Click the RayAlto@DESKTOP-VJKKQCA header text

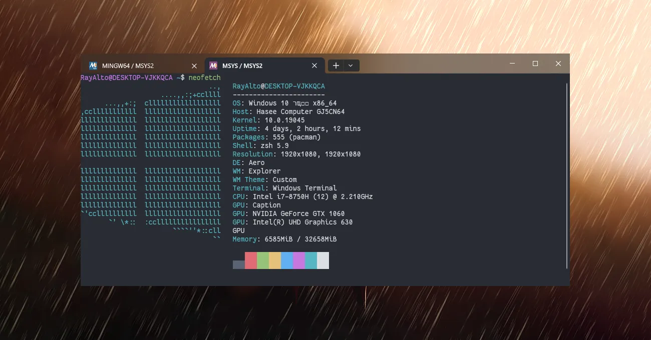tap(278, 86)
